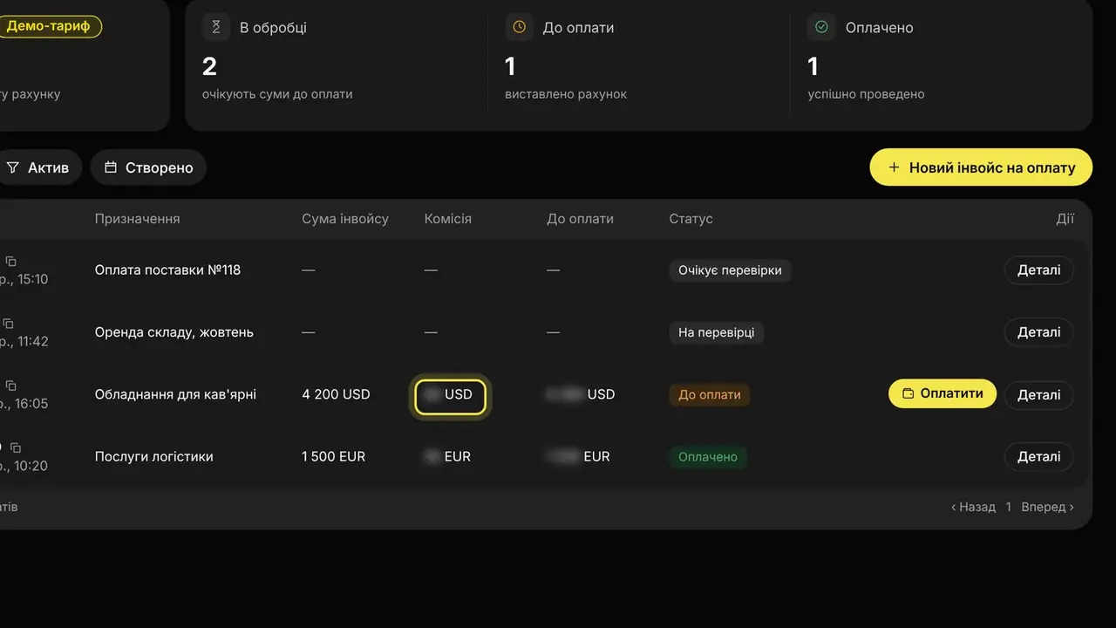Viewport: 1116px width, 628px height.
Task: Click the highlighted USD commission cell
Action: pos(451,394)
